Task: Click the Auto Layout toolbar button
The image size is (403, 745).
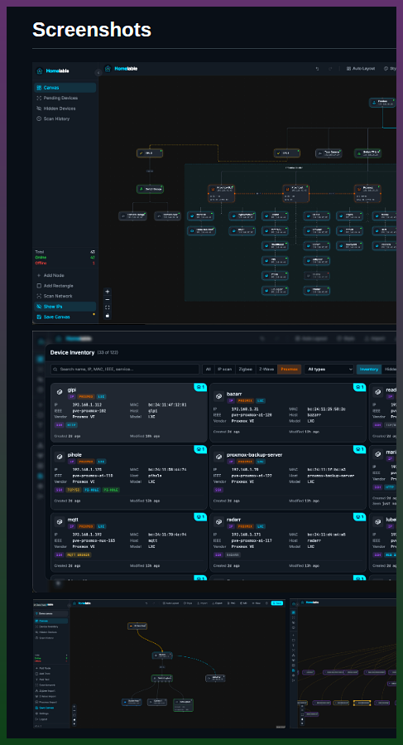Action: pyautogui.click(x=361, y=69)
